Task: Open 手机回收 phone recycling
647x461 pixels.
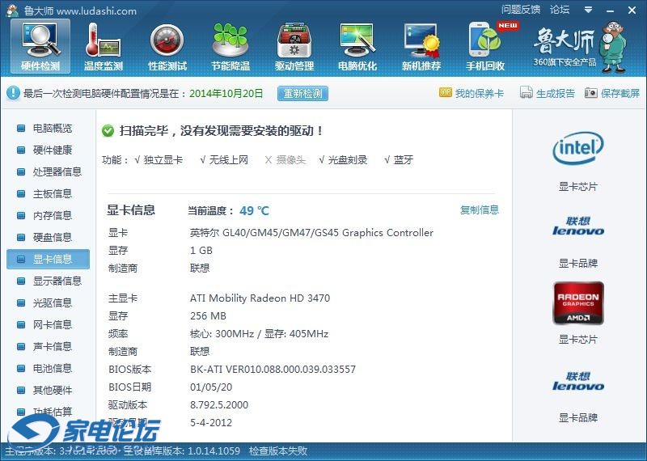Action: [485, 47]
